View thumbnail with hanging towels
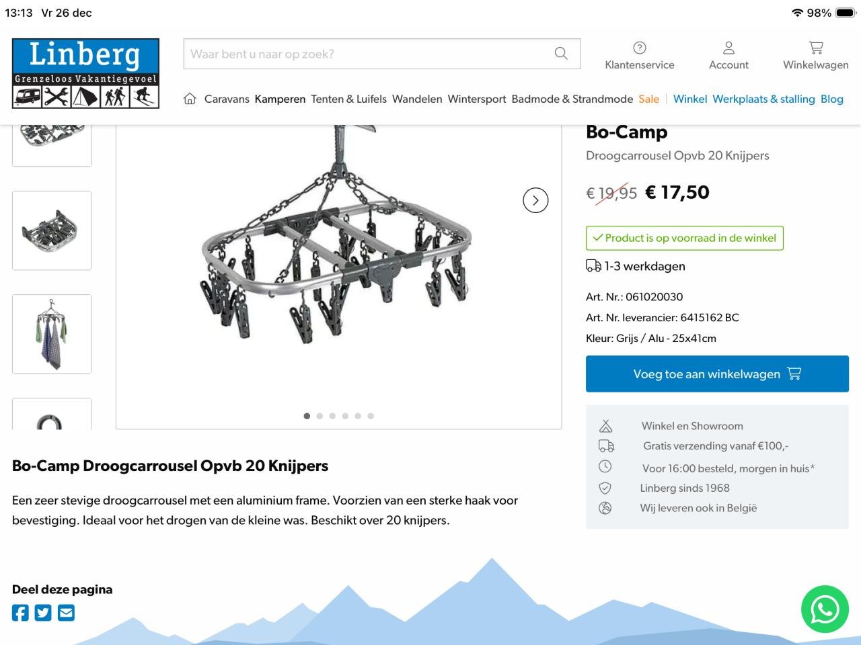Screen dimensions: 861x645 pos(52,334)
